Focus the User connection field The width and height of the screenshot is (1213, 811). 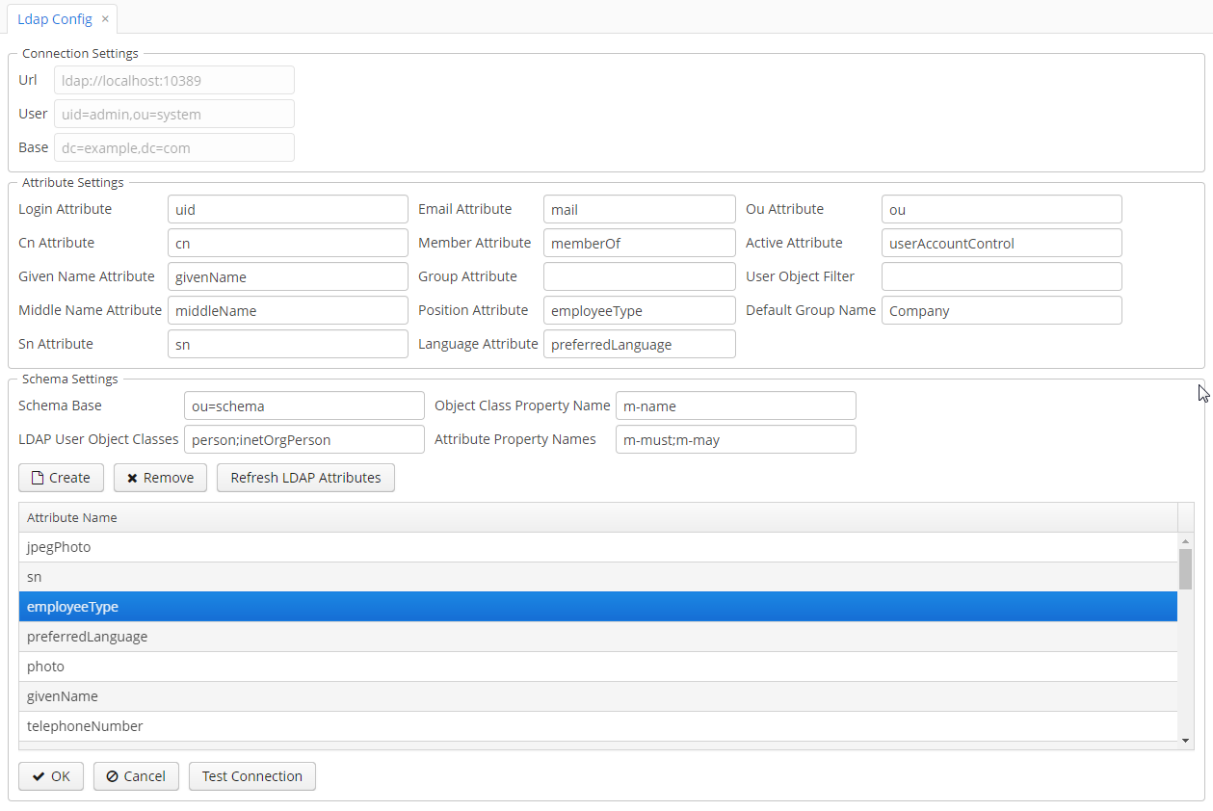tap(174, 114)
